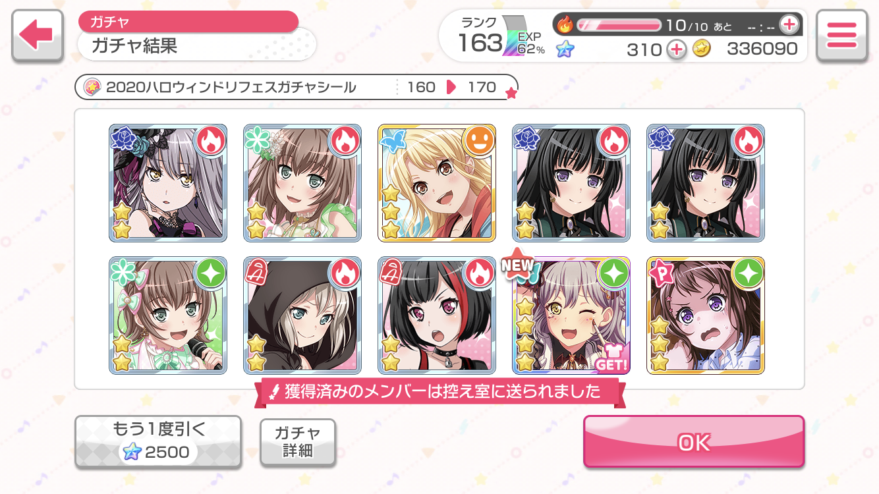The width and height of the screenshot is (879, 494).
Task: Tap the gold coin icon
Action: click(x=702, y=49)
